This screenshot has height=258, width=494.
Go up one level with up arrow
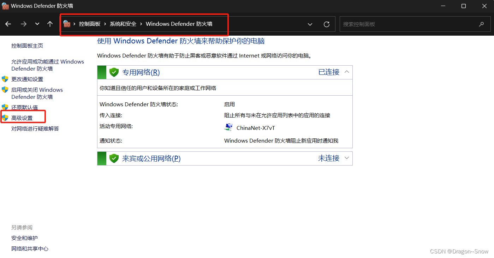(x=50, y=24)
